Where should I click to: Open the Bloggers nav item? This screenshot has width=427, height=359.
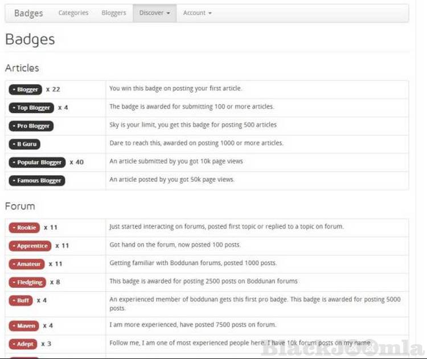[114, 13]
